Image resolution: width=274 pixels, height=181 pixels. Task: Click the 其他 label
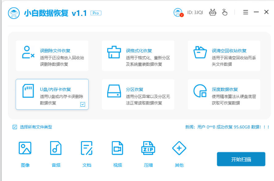(x=179, y=165)
